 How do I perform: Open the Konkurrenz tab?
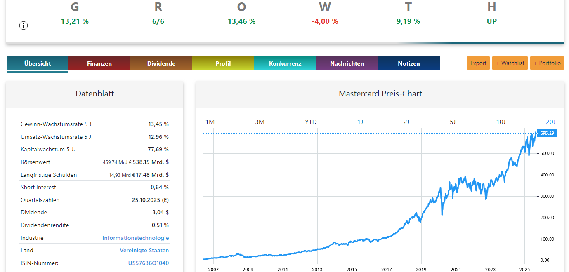pos(285,63)
